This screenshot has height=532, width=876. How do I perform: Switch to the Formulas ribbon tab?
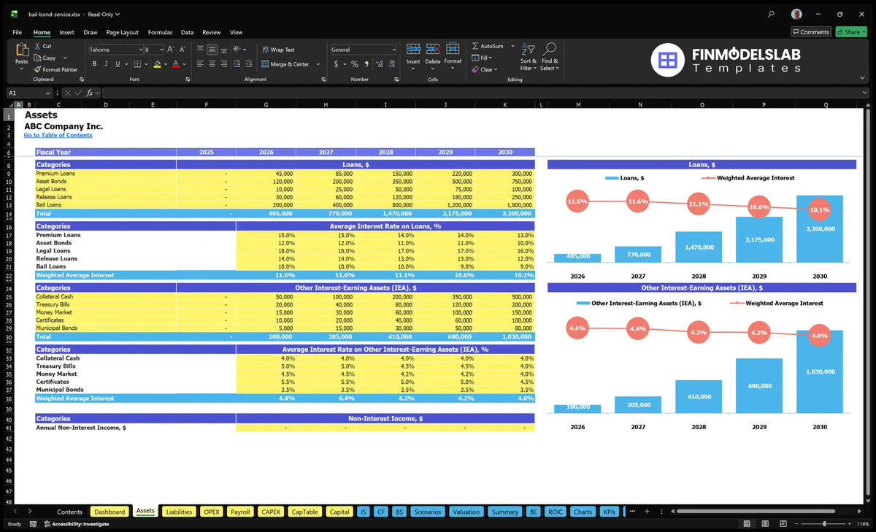(x=160, y=32)
